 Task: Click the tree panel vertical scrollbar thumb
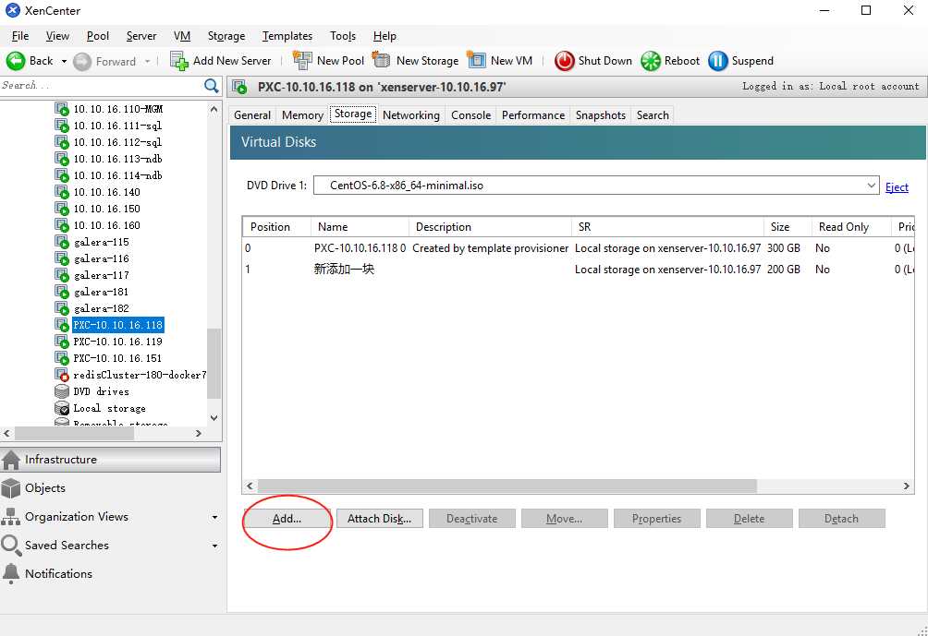[214, 364]
